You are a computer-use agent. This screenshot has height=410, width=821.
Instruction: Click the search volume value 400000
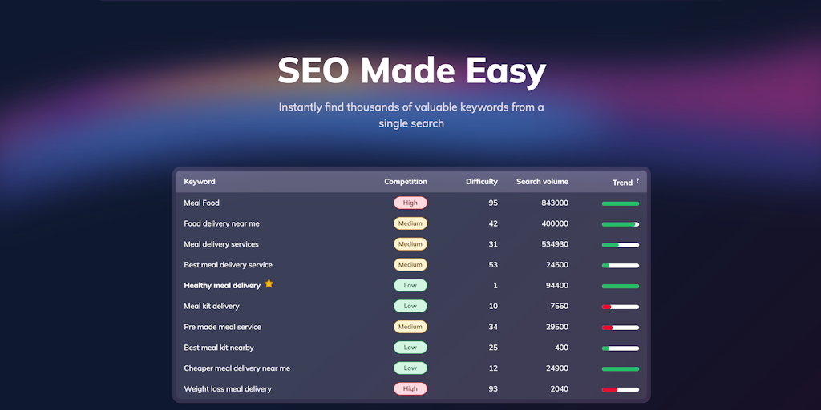pyautogui.click(x=555, y=223)
